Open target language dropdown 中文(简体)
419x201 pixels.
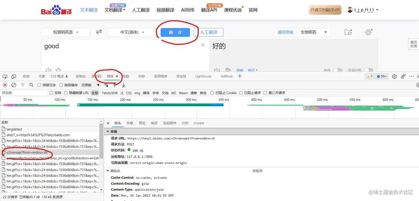point(132,32)
